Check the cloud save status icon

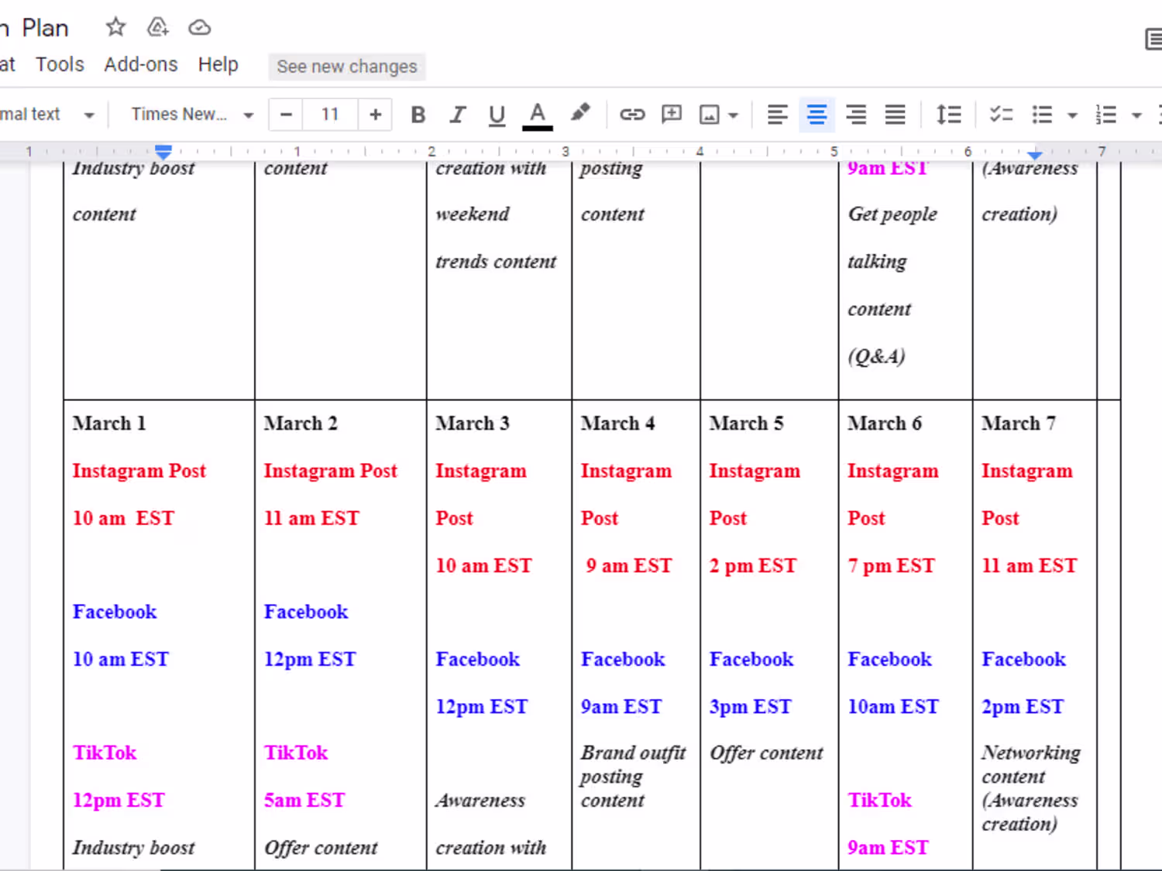point(200,28)
